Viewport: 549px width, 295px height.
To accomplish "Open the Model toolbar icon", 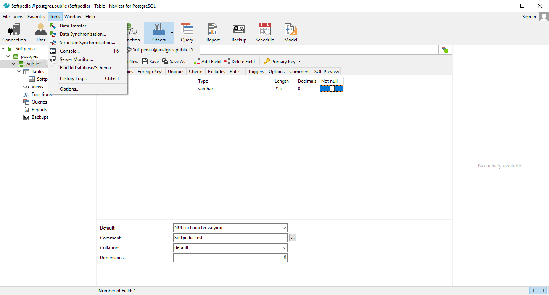I will [x=291, y=33].
